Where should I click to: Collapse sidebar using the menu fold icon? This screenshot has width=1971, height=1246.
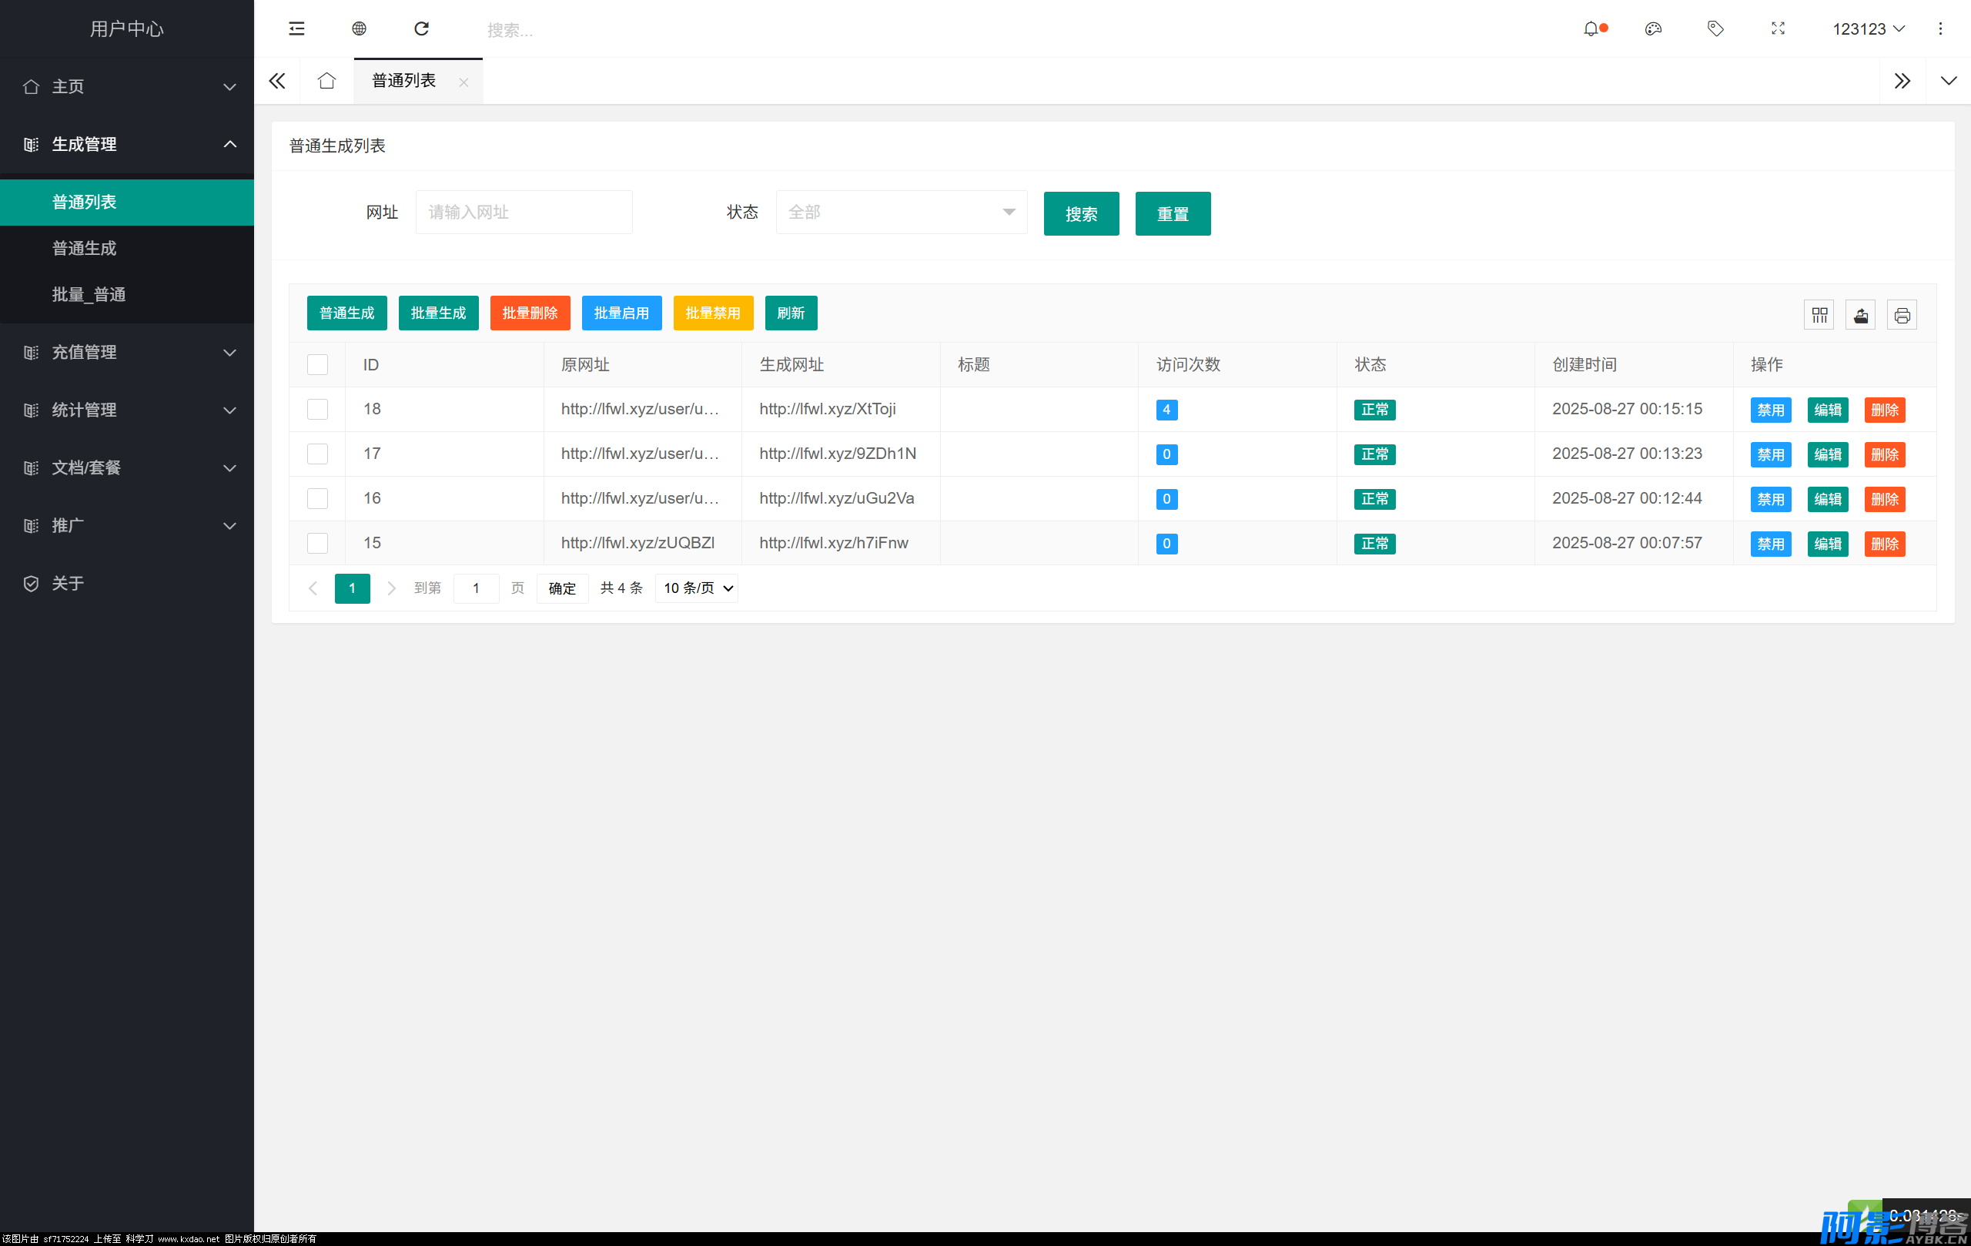click(x=296, y=28)
